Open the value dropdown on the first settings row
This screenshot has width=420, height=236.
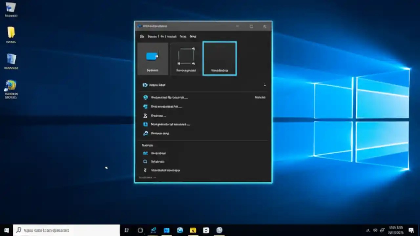click(x=260, y=97)
